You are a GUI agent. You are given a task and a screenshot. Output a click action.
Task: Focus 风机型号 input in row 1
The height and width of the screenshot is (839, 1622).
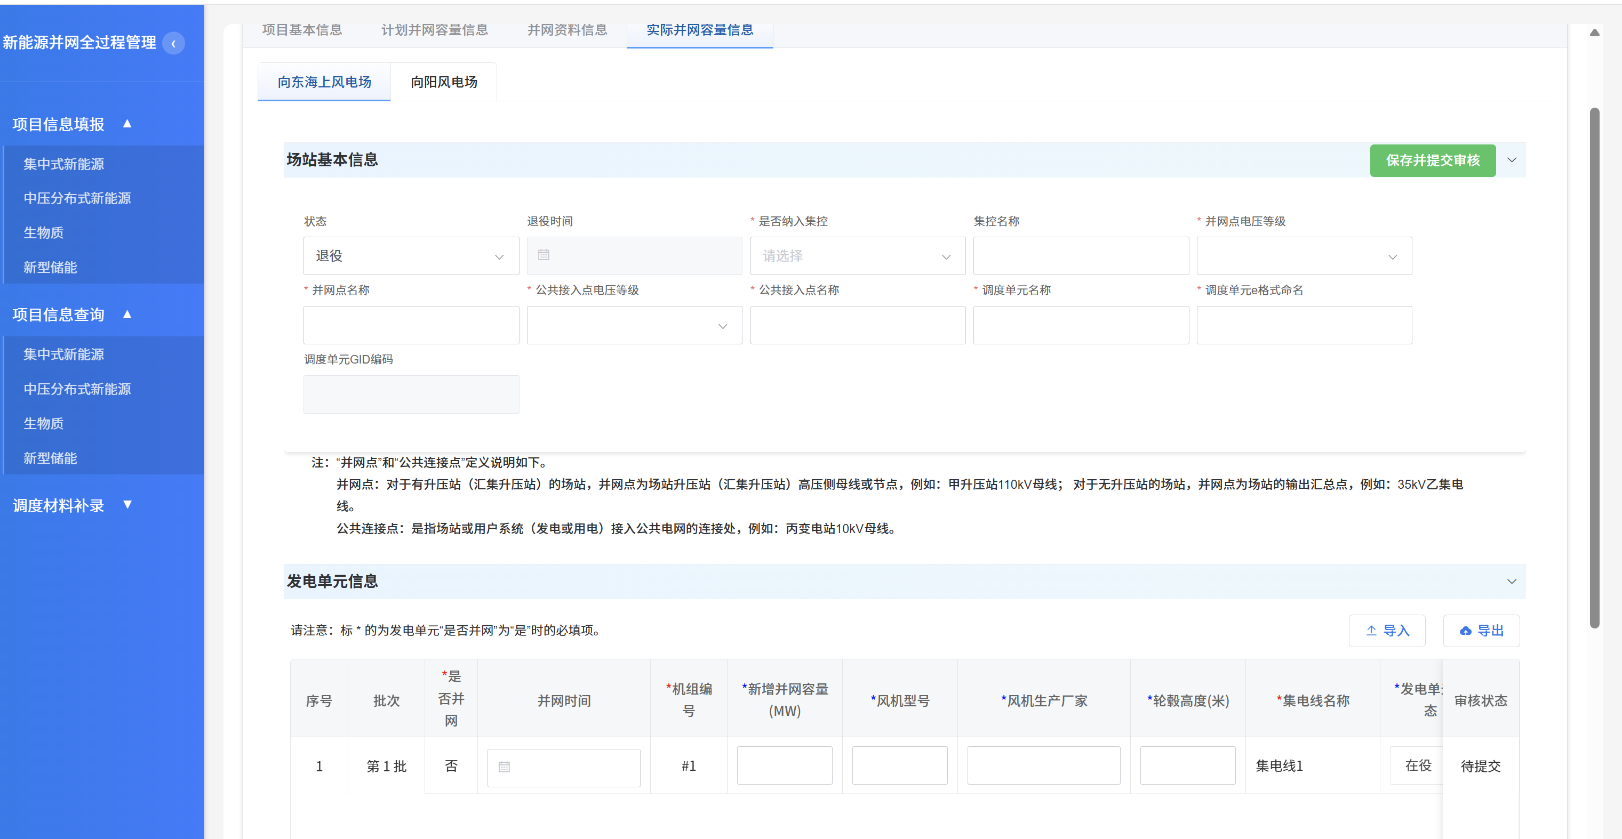pyautogui.click(x=900, y=765)
